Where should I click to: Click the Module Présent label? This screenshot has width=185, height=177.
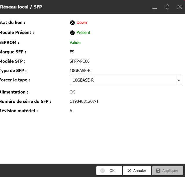click(x=17, y=32)
